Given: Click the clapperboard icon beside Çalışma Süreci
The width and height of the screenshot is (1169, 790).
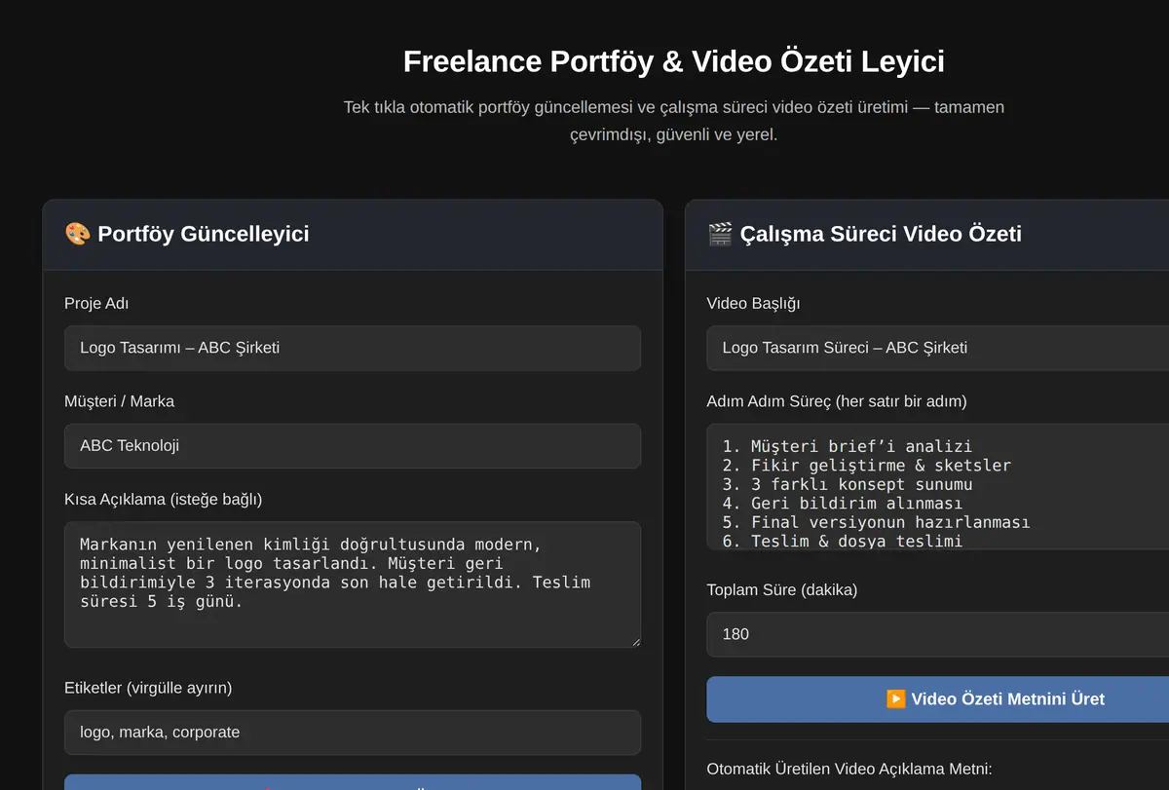Looking at the screenshot, I should (720, 234).
